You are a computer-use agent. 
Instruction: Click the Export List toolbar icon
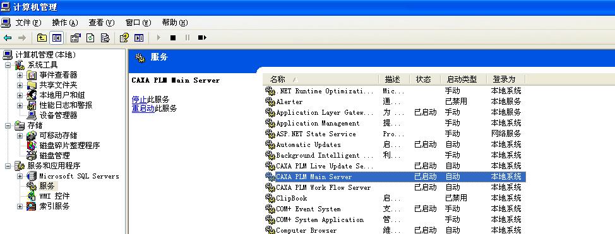click(x=105, y=38)
